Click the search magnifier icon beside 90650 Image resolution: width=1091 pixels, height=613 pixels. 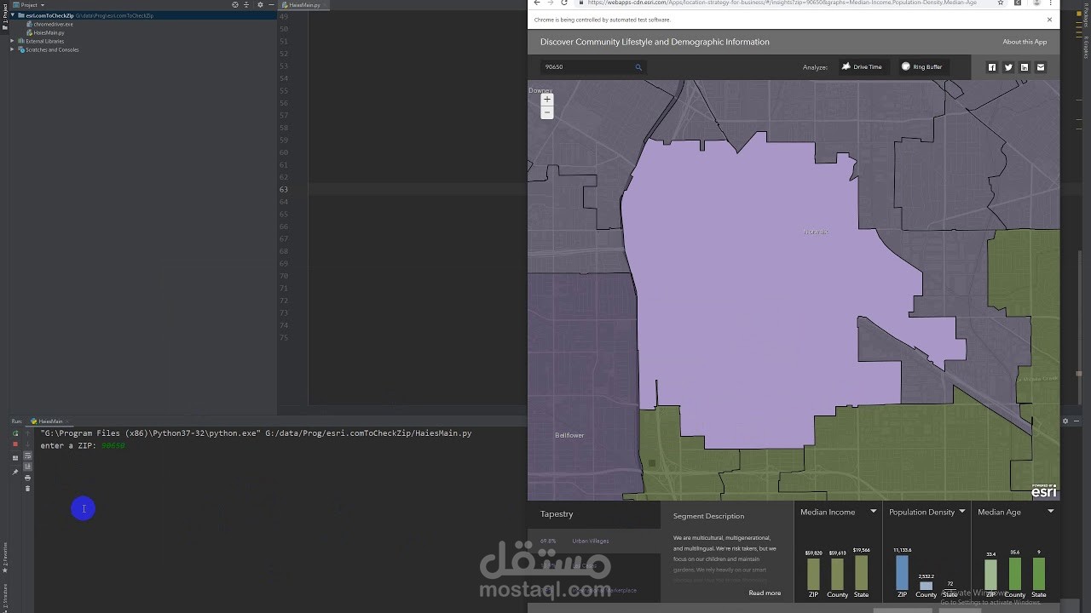pyautogui.click(x=638, y=66)
